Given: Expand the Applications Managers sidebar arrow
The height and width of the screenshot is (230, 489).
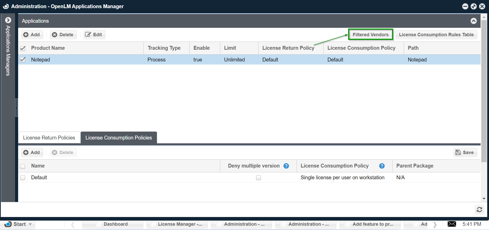Looking at the screenshot, I should point(8,20).
